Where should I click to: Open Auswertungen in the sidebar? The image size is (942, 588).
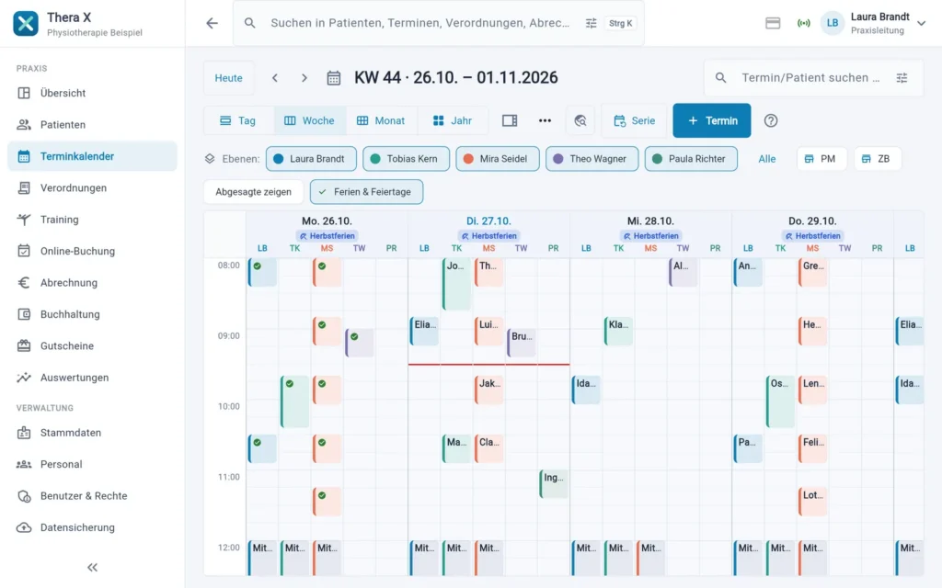[93, 378]
